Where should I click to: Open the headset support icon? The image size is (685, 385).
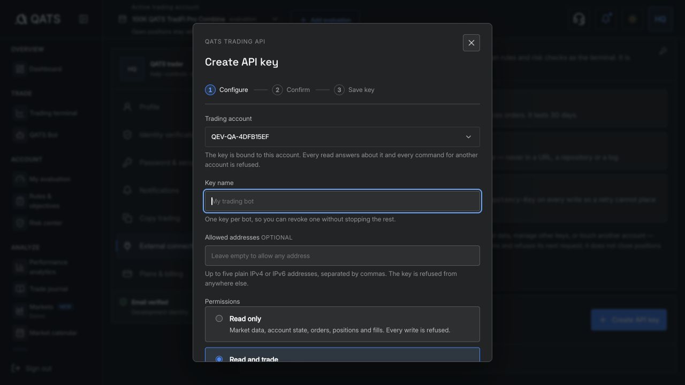pyautogui.click(x=579, y=19)
